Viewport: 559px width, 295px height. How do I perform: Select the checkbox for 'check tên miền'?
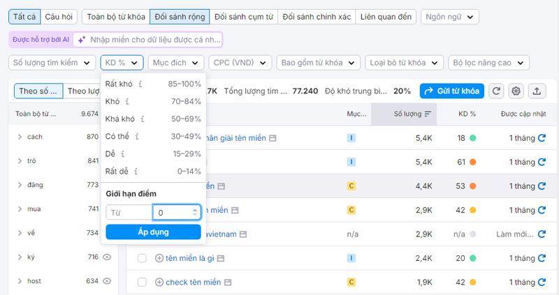[142, 282]
